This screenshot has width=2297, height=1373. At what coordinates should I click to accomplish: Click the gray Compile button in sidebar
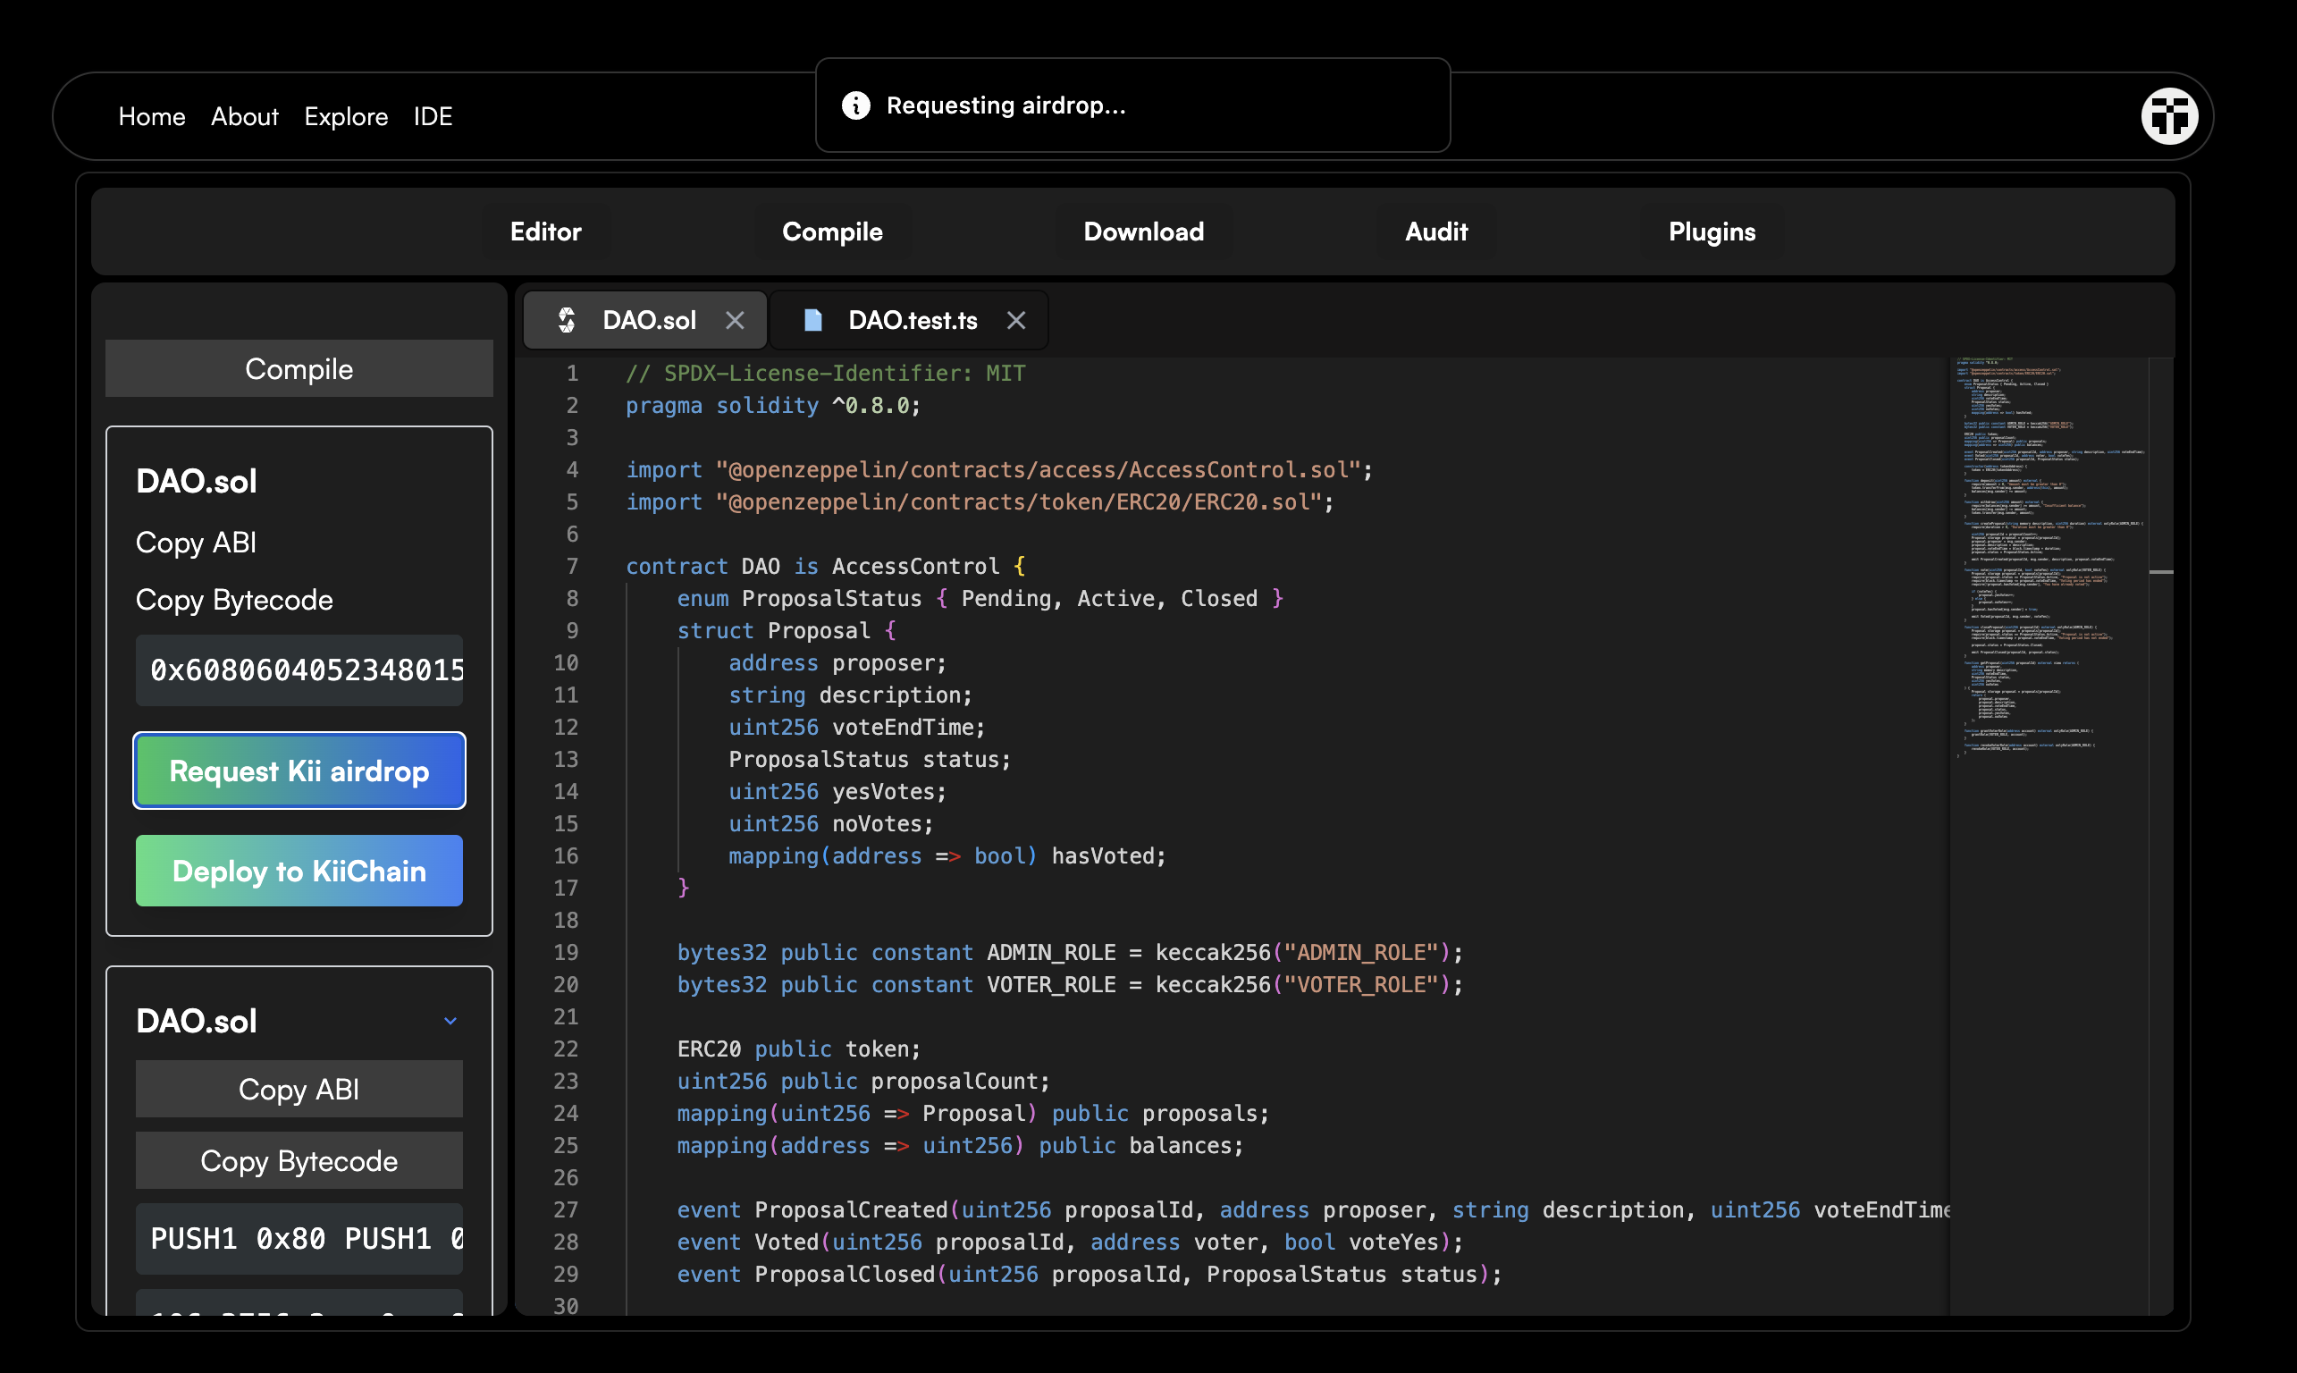coord(299,368)
